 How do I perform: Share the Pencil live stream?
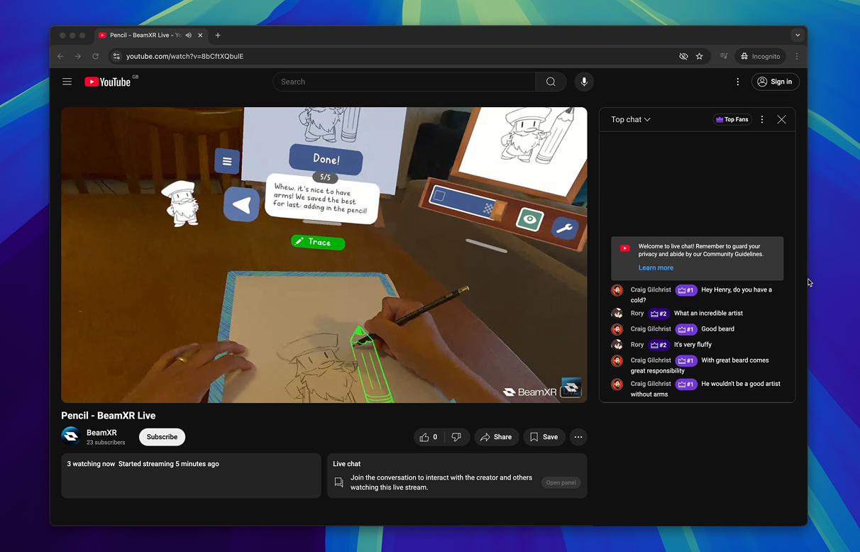coord(496,437)
